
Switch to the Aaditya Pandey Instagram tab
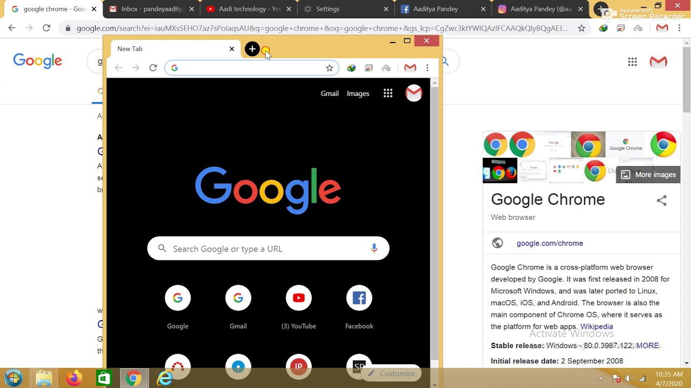click(540, 9)
